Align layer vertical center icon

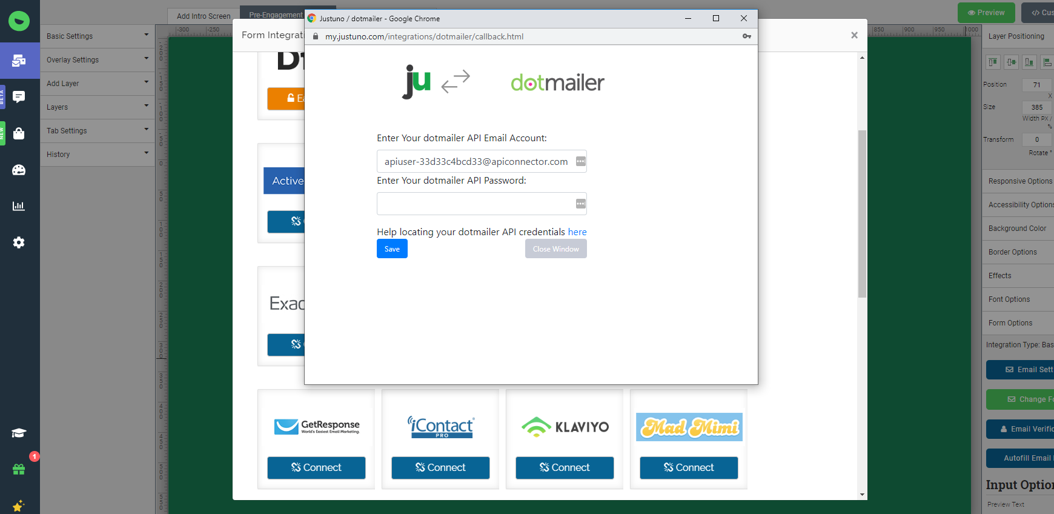pos(1011,62)
